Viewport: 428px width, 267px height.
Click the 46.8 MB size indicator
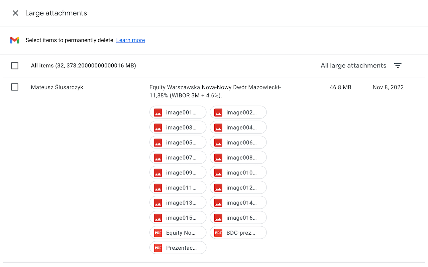click(x=340, y=87)
